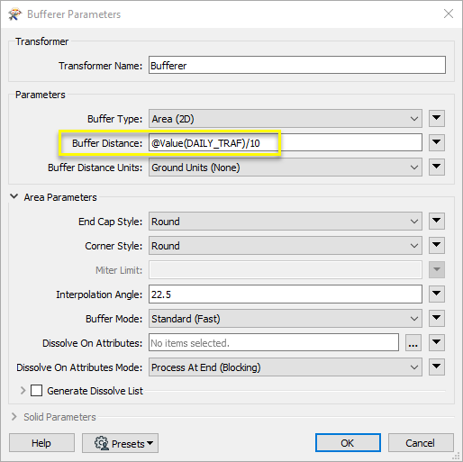Click the ellipsis button for Dissolve On Attributes
Screen dimensions: 463x462
413,343
